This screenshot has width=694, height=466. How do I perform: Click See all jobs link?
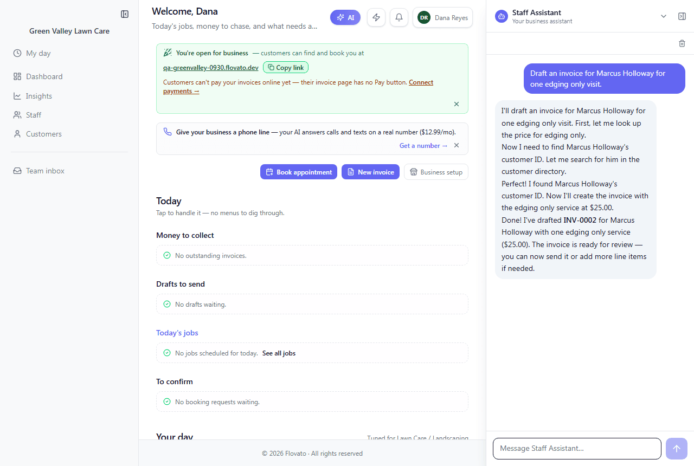pos(279,353)
